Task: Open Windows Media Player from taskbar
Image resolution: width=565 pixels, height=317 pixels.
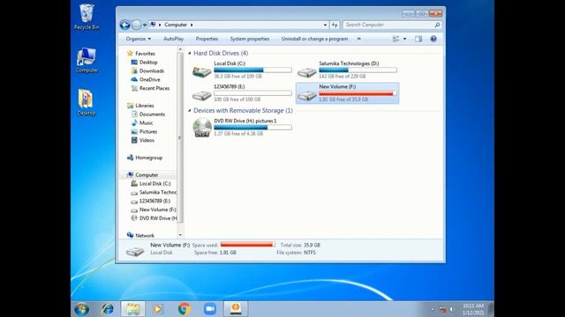Action: click(x=158, y=309)
